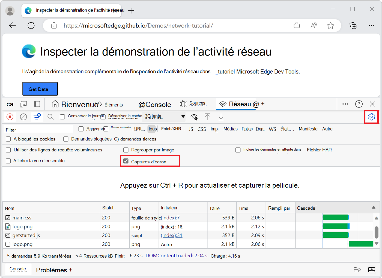Image resolution: width=382 pixels, height=278 pixels.
Task: Enable Conserver le journal
Action: click(62, 117)
